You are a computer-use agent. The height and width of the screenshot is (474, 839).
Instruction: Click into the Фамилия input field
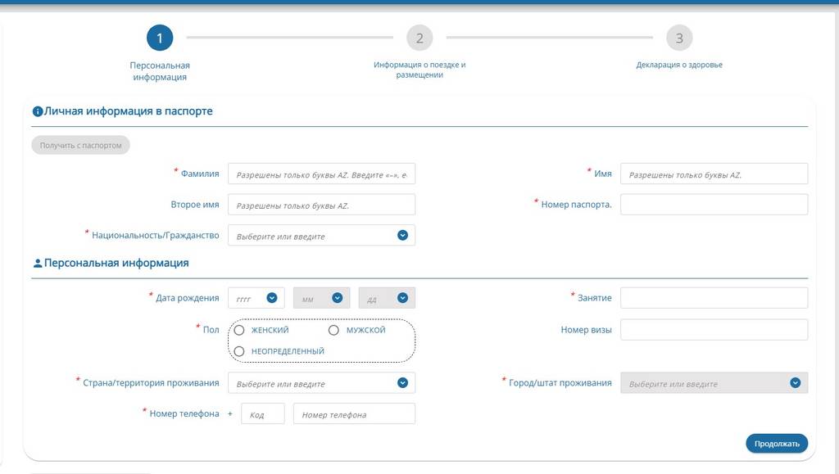[321, 174]
